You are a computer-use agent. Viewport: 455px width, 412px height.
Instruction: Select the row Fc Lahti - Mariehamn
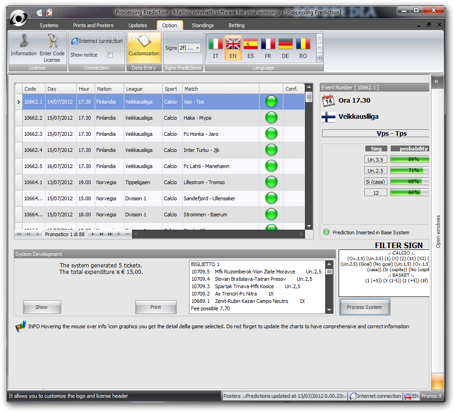[160, 166]
